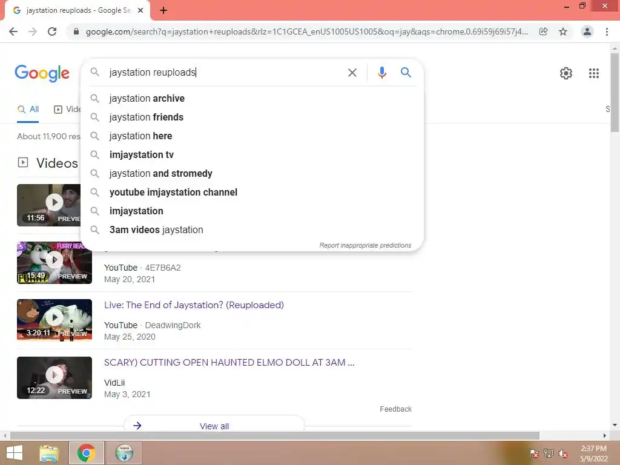The width and height of the screenshot is (620, 465).
Task: Click the network tray icon
Action: (x=549, y=453)
